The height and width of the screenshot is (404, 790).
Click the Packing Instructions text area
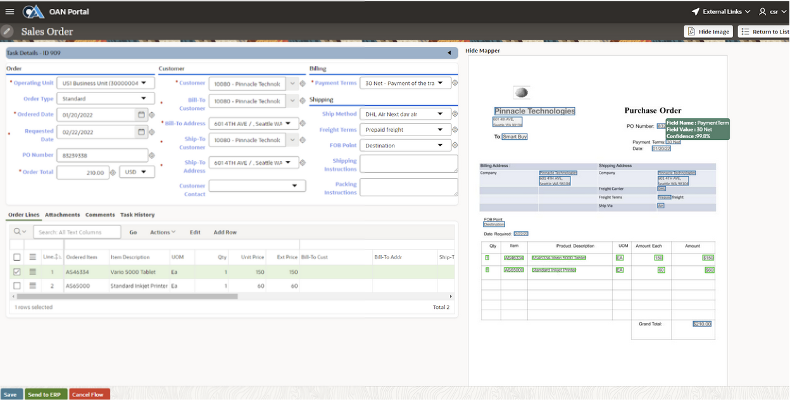pos(409,187)
